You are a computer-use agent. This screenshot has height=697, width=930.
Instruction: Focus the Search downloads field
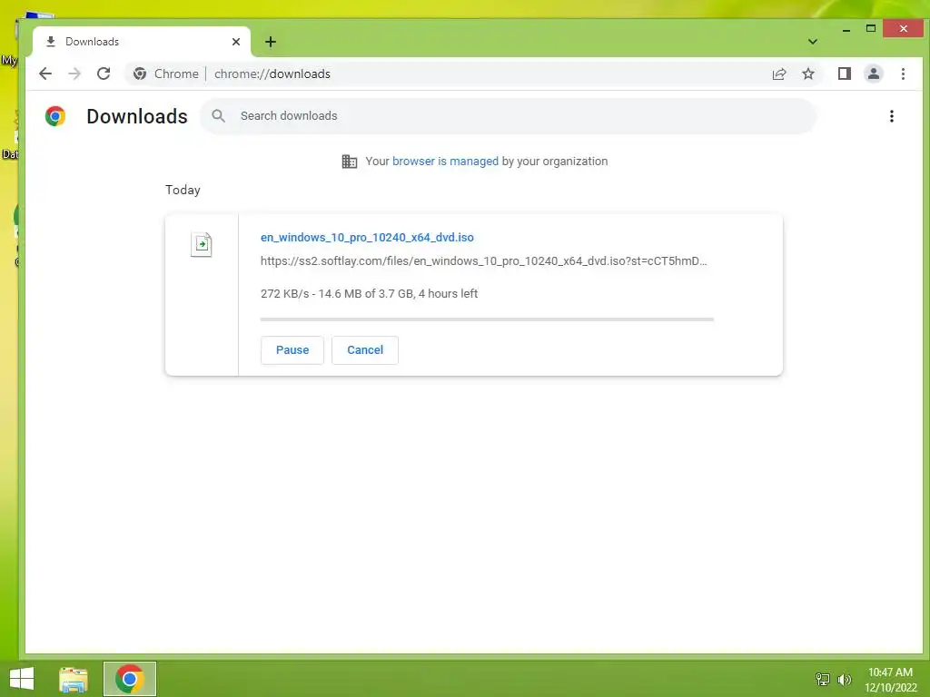pos(509,115)
